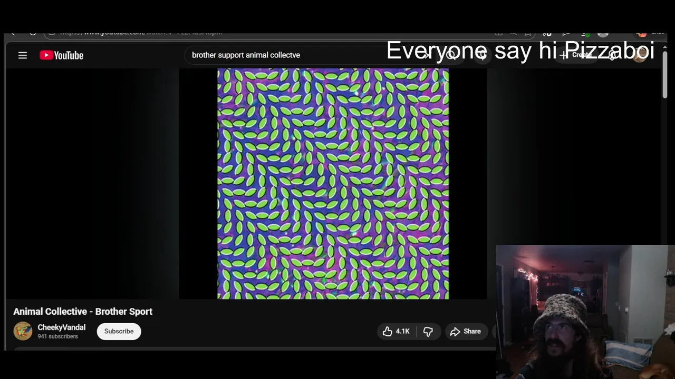Click the Brother Sport video player
This screenshot has width=675, height=379.
(333, 184)
